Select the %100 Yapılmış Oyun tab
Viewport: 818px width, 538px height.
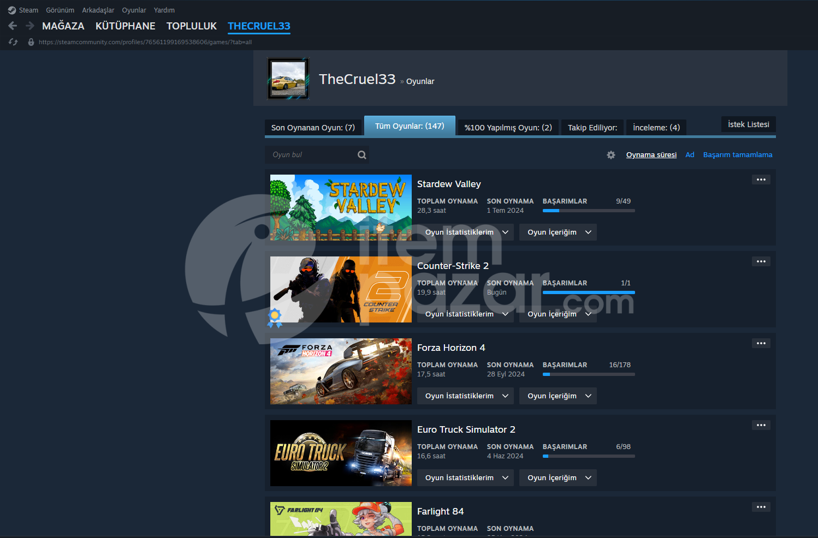tap(508, 128)
